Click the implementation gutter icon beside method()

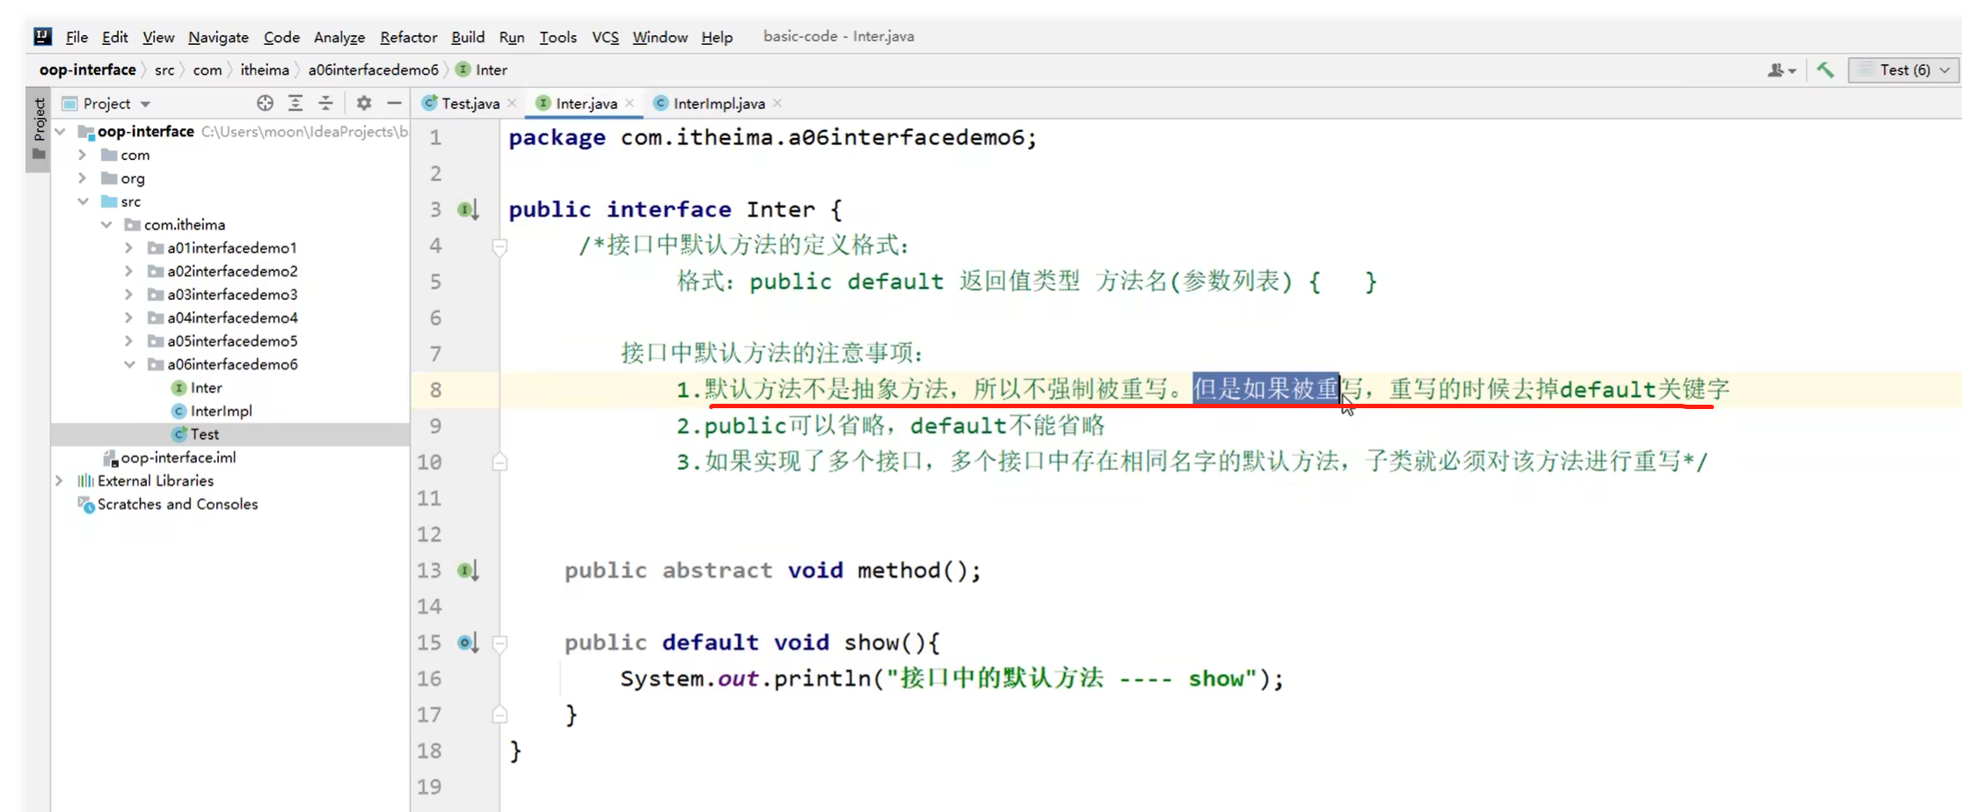[x=465, y=570]
